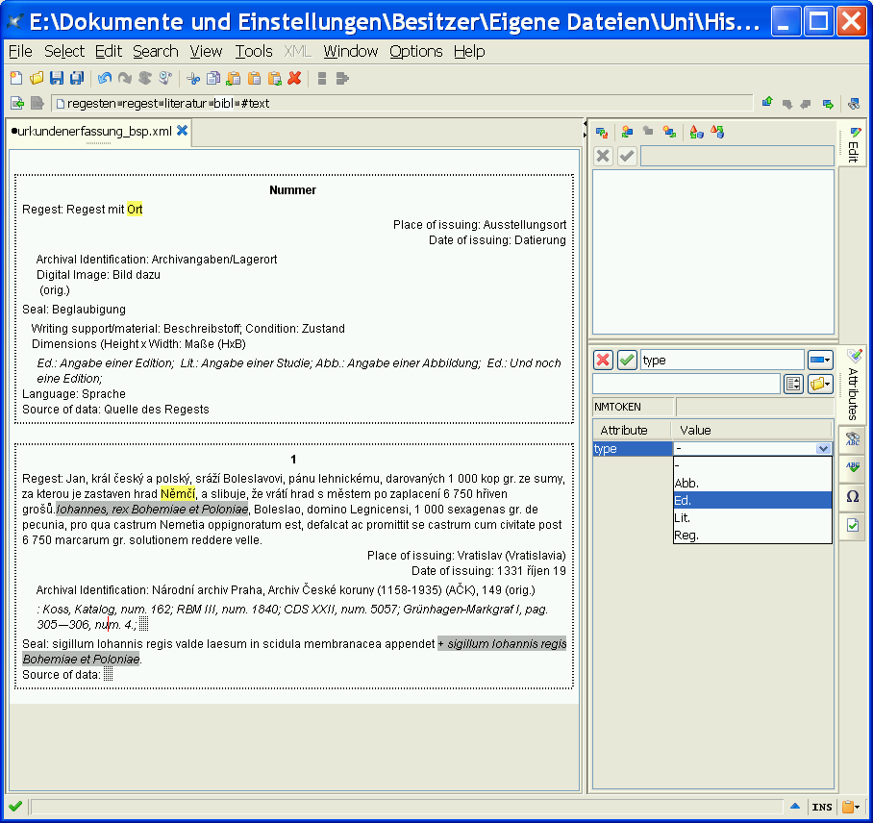Open the clipboard dropdown in the status bar

click(851, 807)
